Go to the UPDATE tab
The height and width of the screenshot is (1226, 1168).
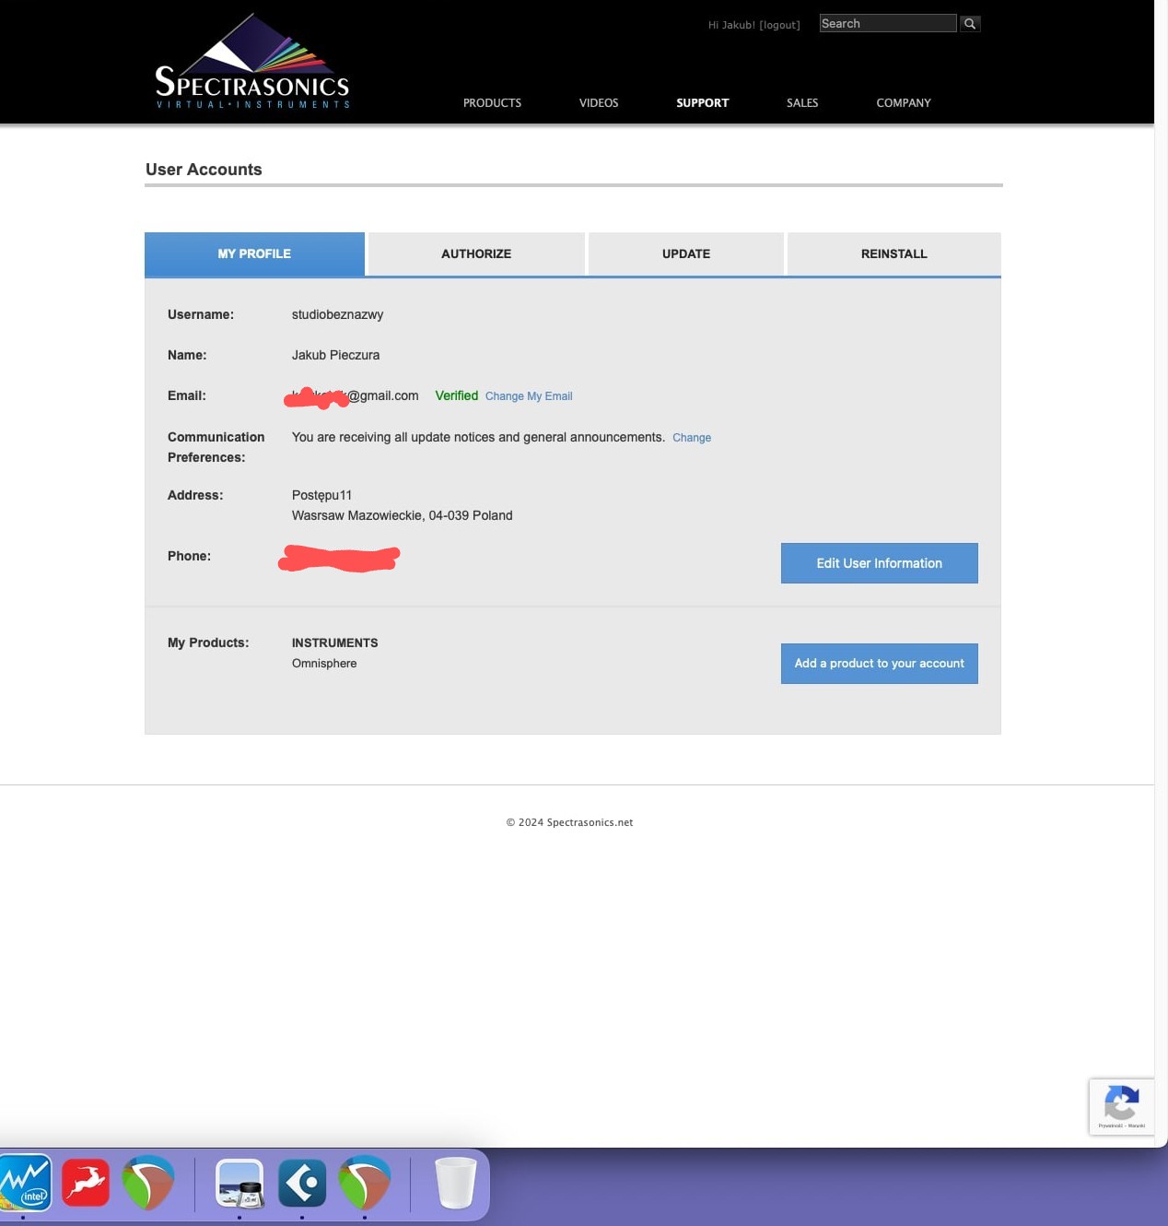686,253
